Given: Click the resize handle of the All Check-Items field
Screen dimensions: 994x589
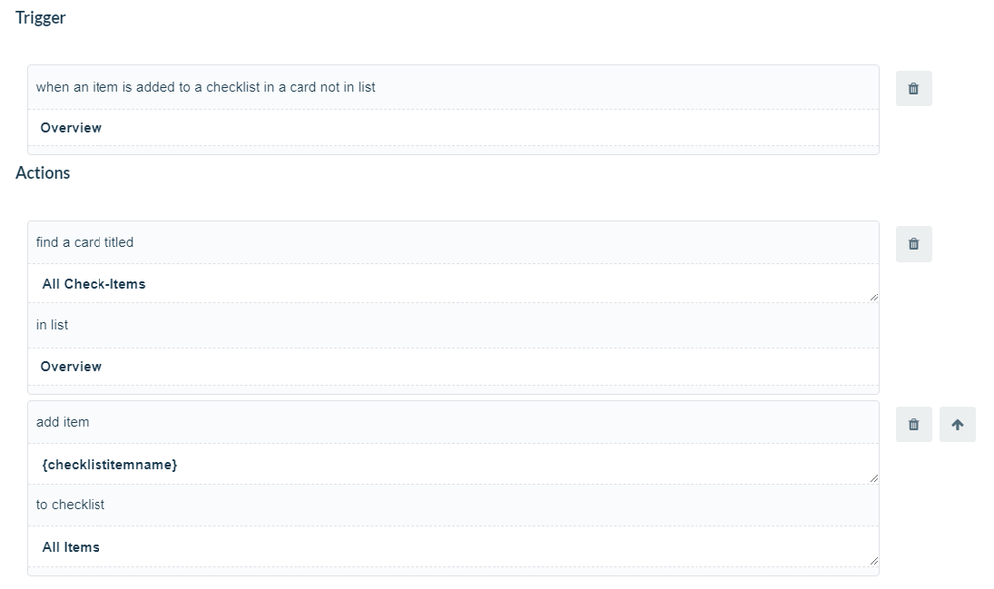Looking at the screenshot, I should [x=874, y=295].
